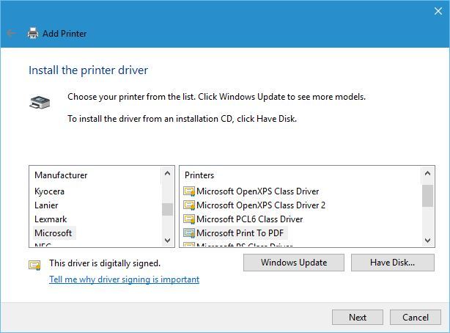Select Kyocera in the Manufacturer list
The height and width of the screenshot is (333, 450).
(x=49, y=191)
